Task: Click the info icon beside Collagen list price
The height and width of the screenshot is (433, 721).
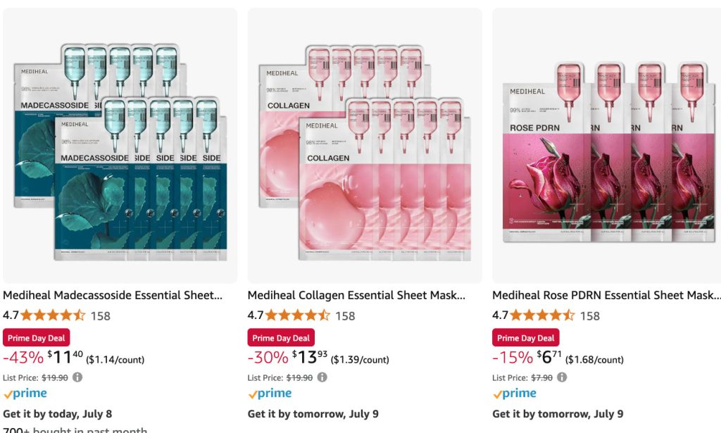Action: (322, 377)
